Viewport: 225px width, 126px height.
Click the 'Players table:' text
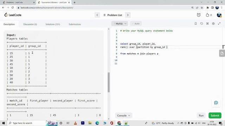[x=17, y=38]
